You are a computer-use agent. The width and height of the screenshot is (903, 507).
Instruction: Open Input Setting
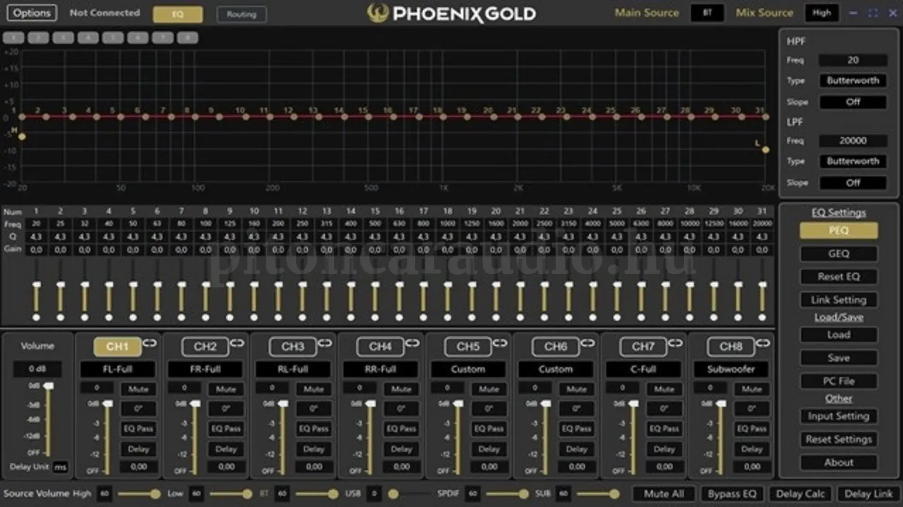839,416
